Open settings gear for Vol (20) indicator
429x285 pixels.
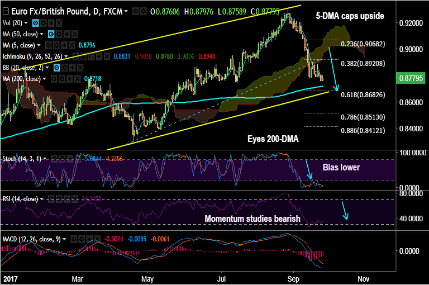tap(43, 23)
